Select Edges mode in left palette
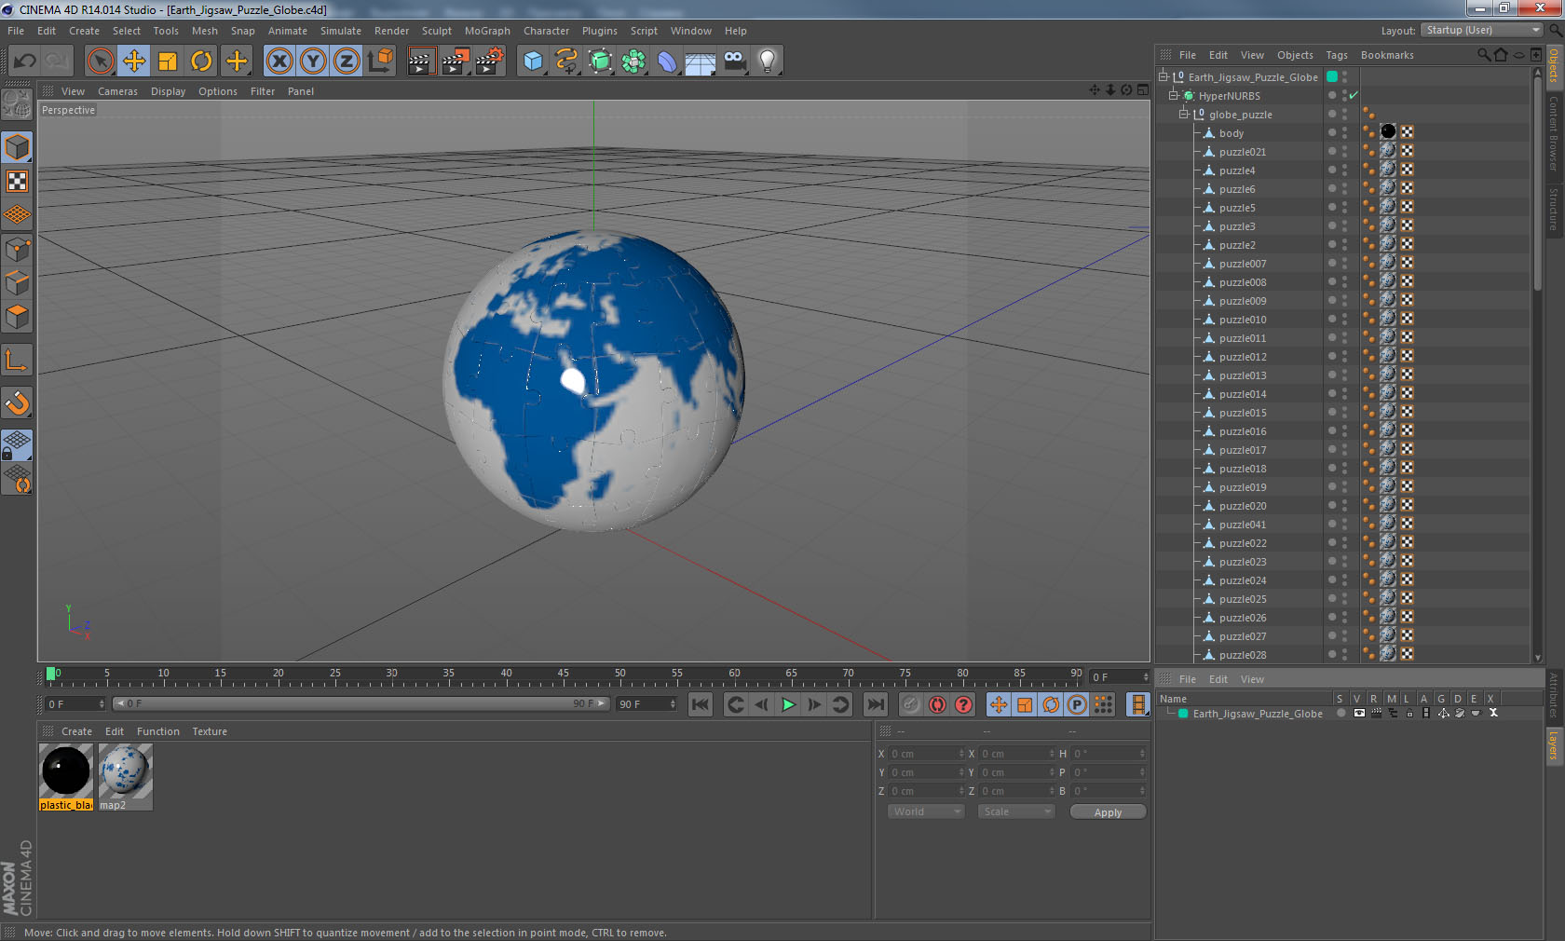Image resolution: width=1565 pixels, height=941 pixels. click(17, 283)
